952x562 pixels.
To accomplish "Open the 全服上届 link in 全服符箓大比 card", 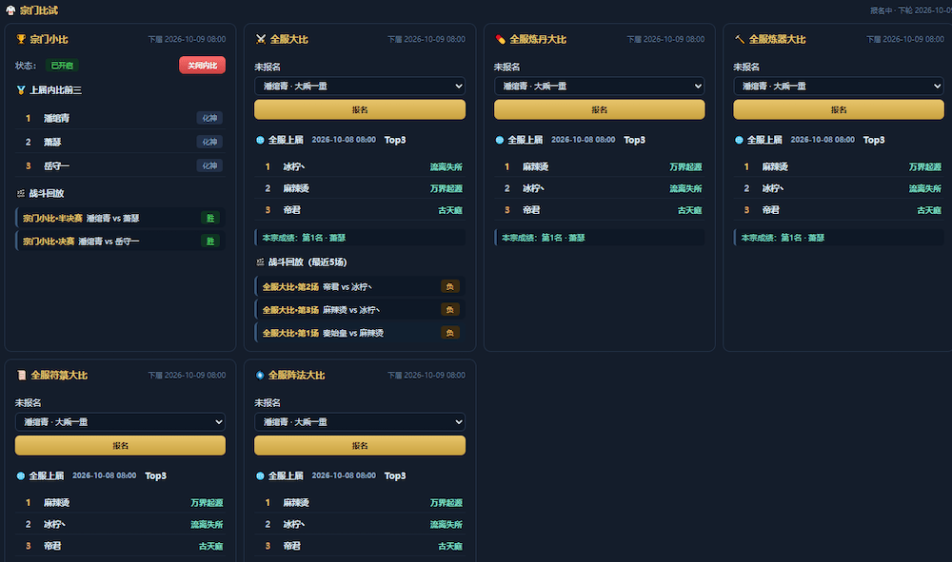I will (x=46, y=475).
